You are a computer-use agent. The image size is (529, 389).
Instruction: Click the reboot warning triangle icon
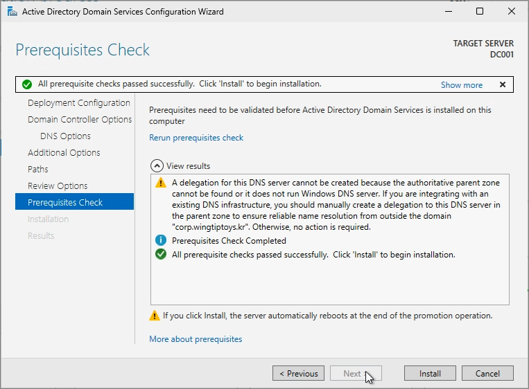[x=155, y=316]
